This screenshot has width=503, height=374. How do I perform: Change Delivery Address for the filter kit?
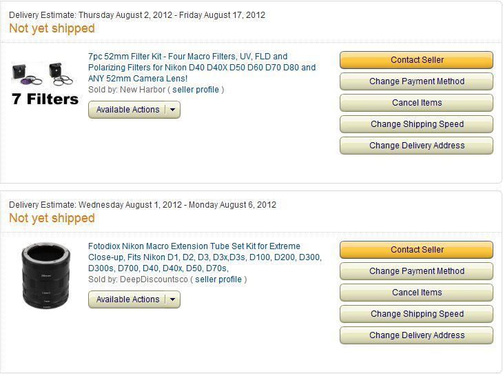(x=416, y=146)
